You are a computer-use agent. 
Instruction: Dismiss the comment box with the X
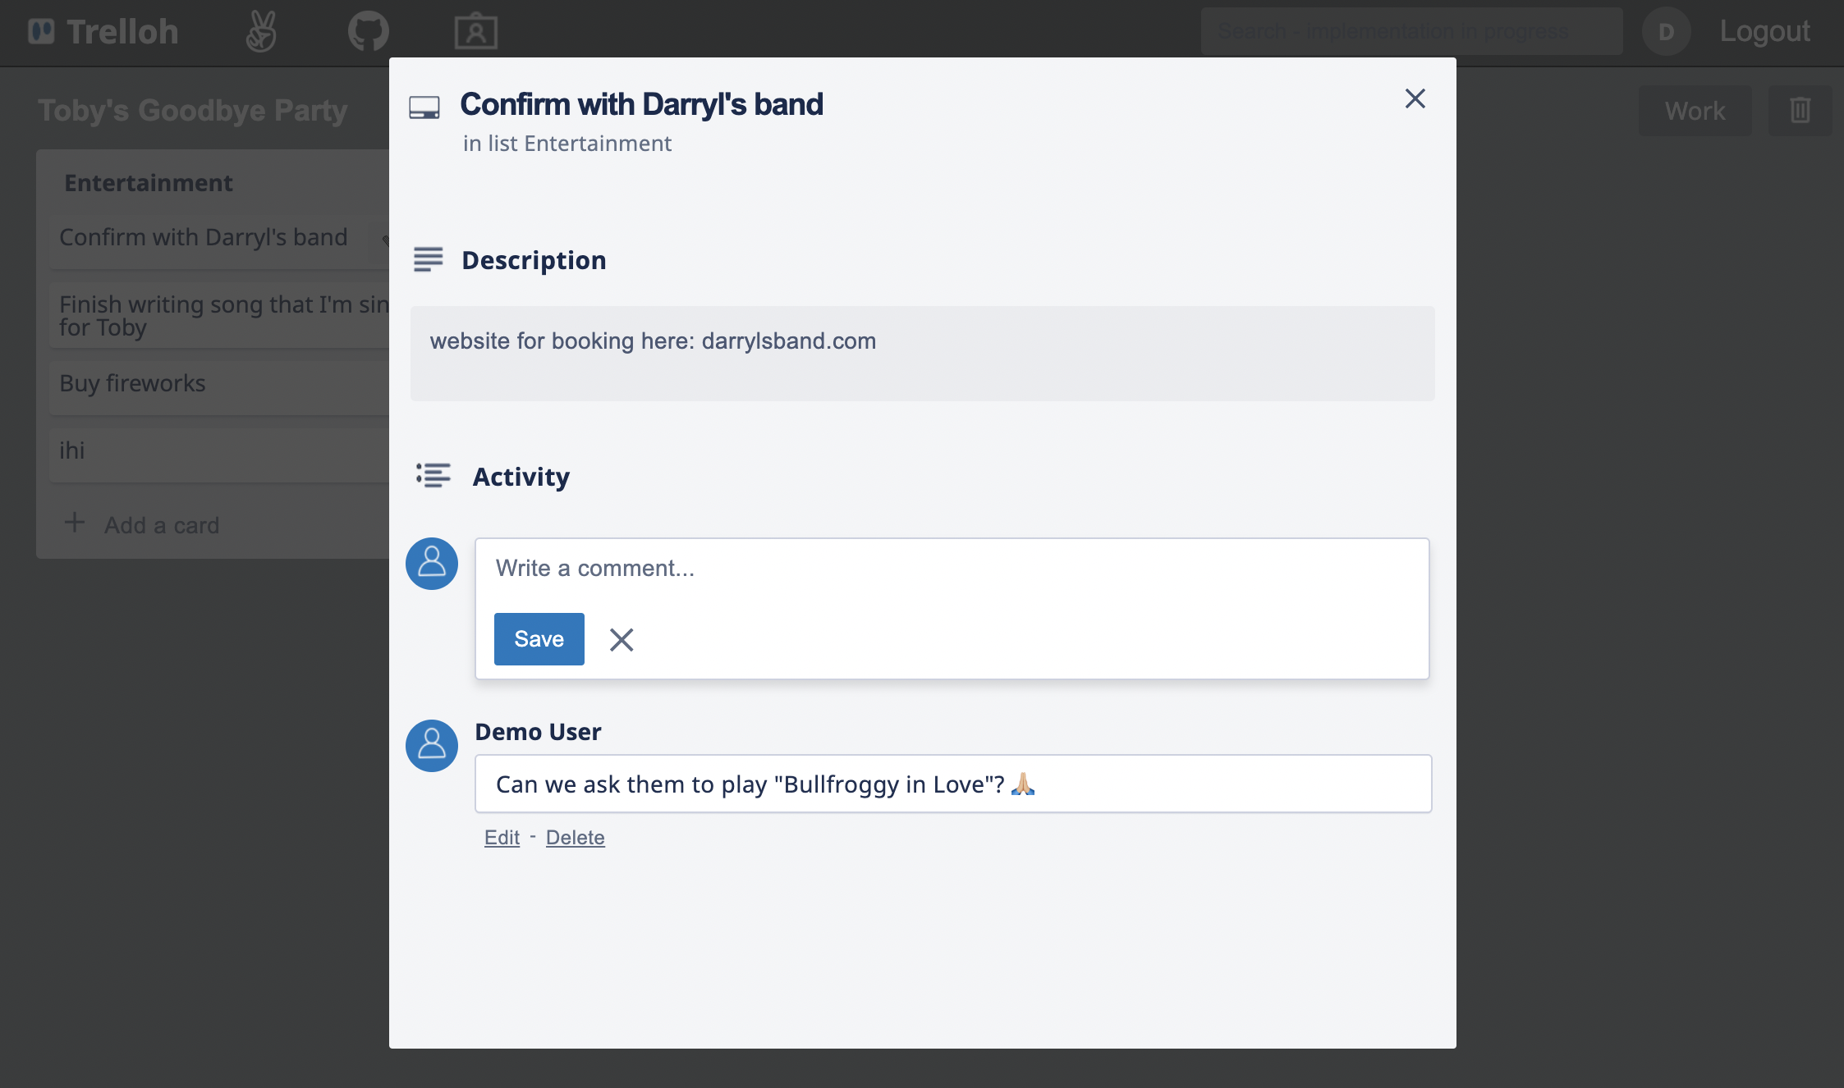point(621,639)
